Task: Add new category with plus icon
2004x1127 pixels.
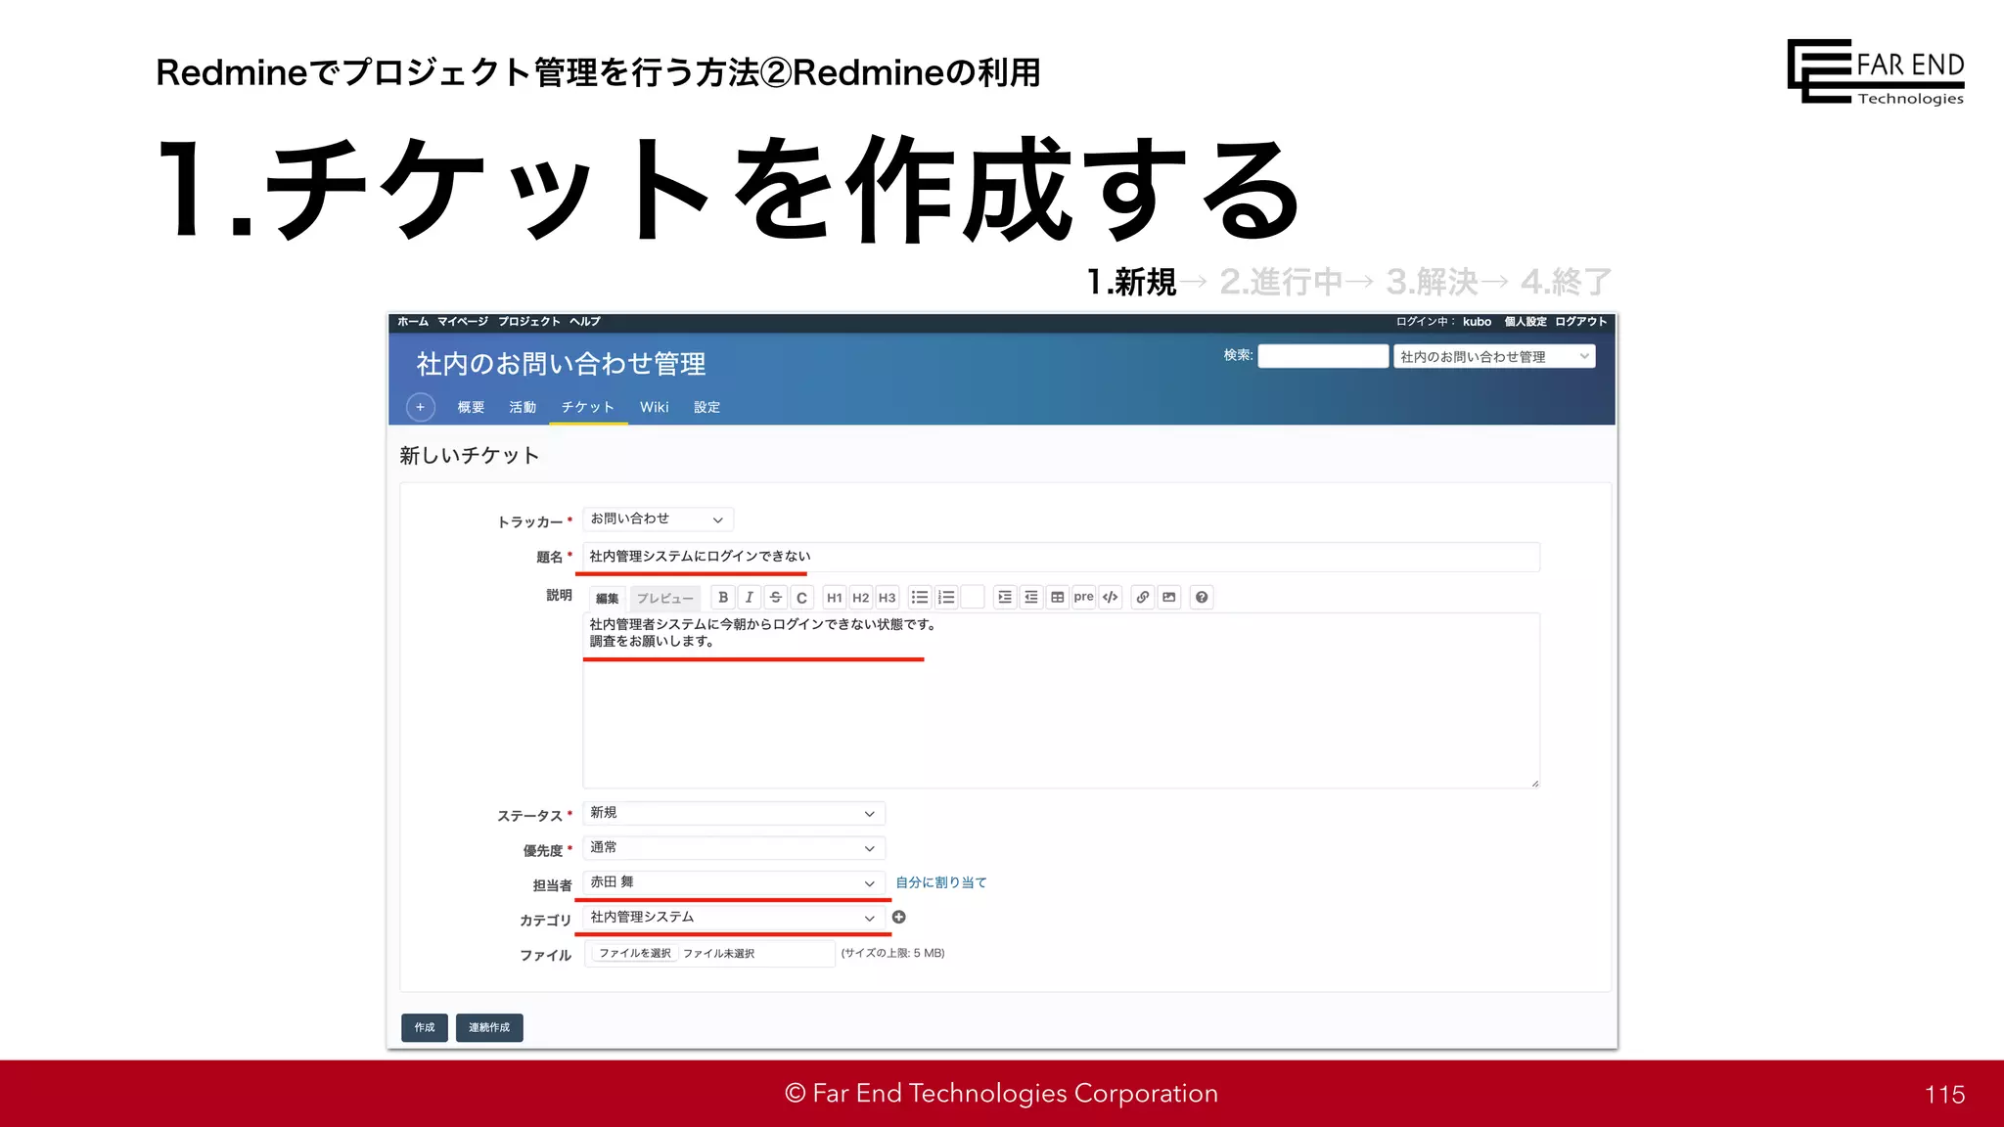Action: coord(899,917)
